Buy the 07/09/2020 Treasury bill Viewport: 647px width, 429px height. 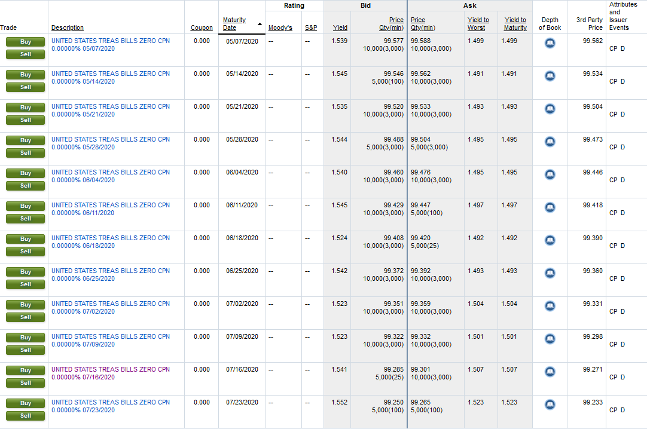[x=26, y=338]
